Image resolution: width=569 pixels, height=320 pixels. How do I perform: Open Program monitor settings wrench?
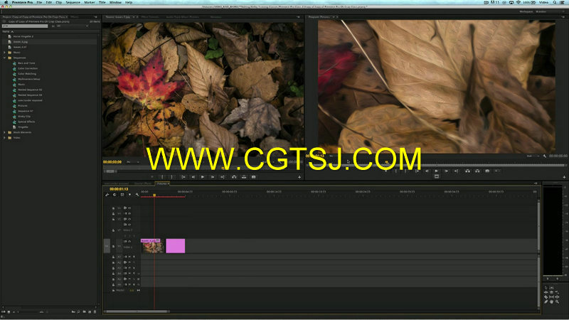click(545, 156)
